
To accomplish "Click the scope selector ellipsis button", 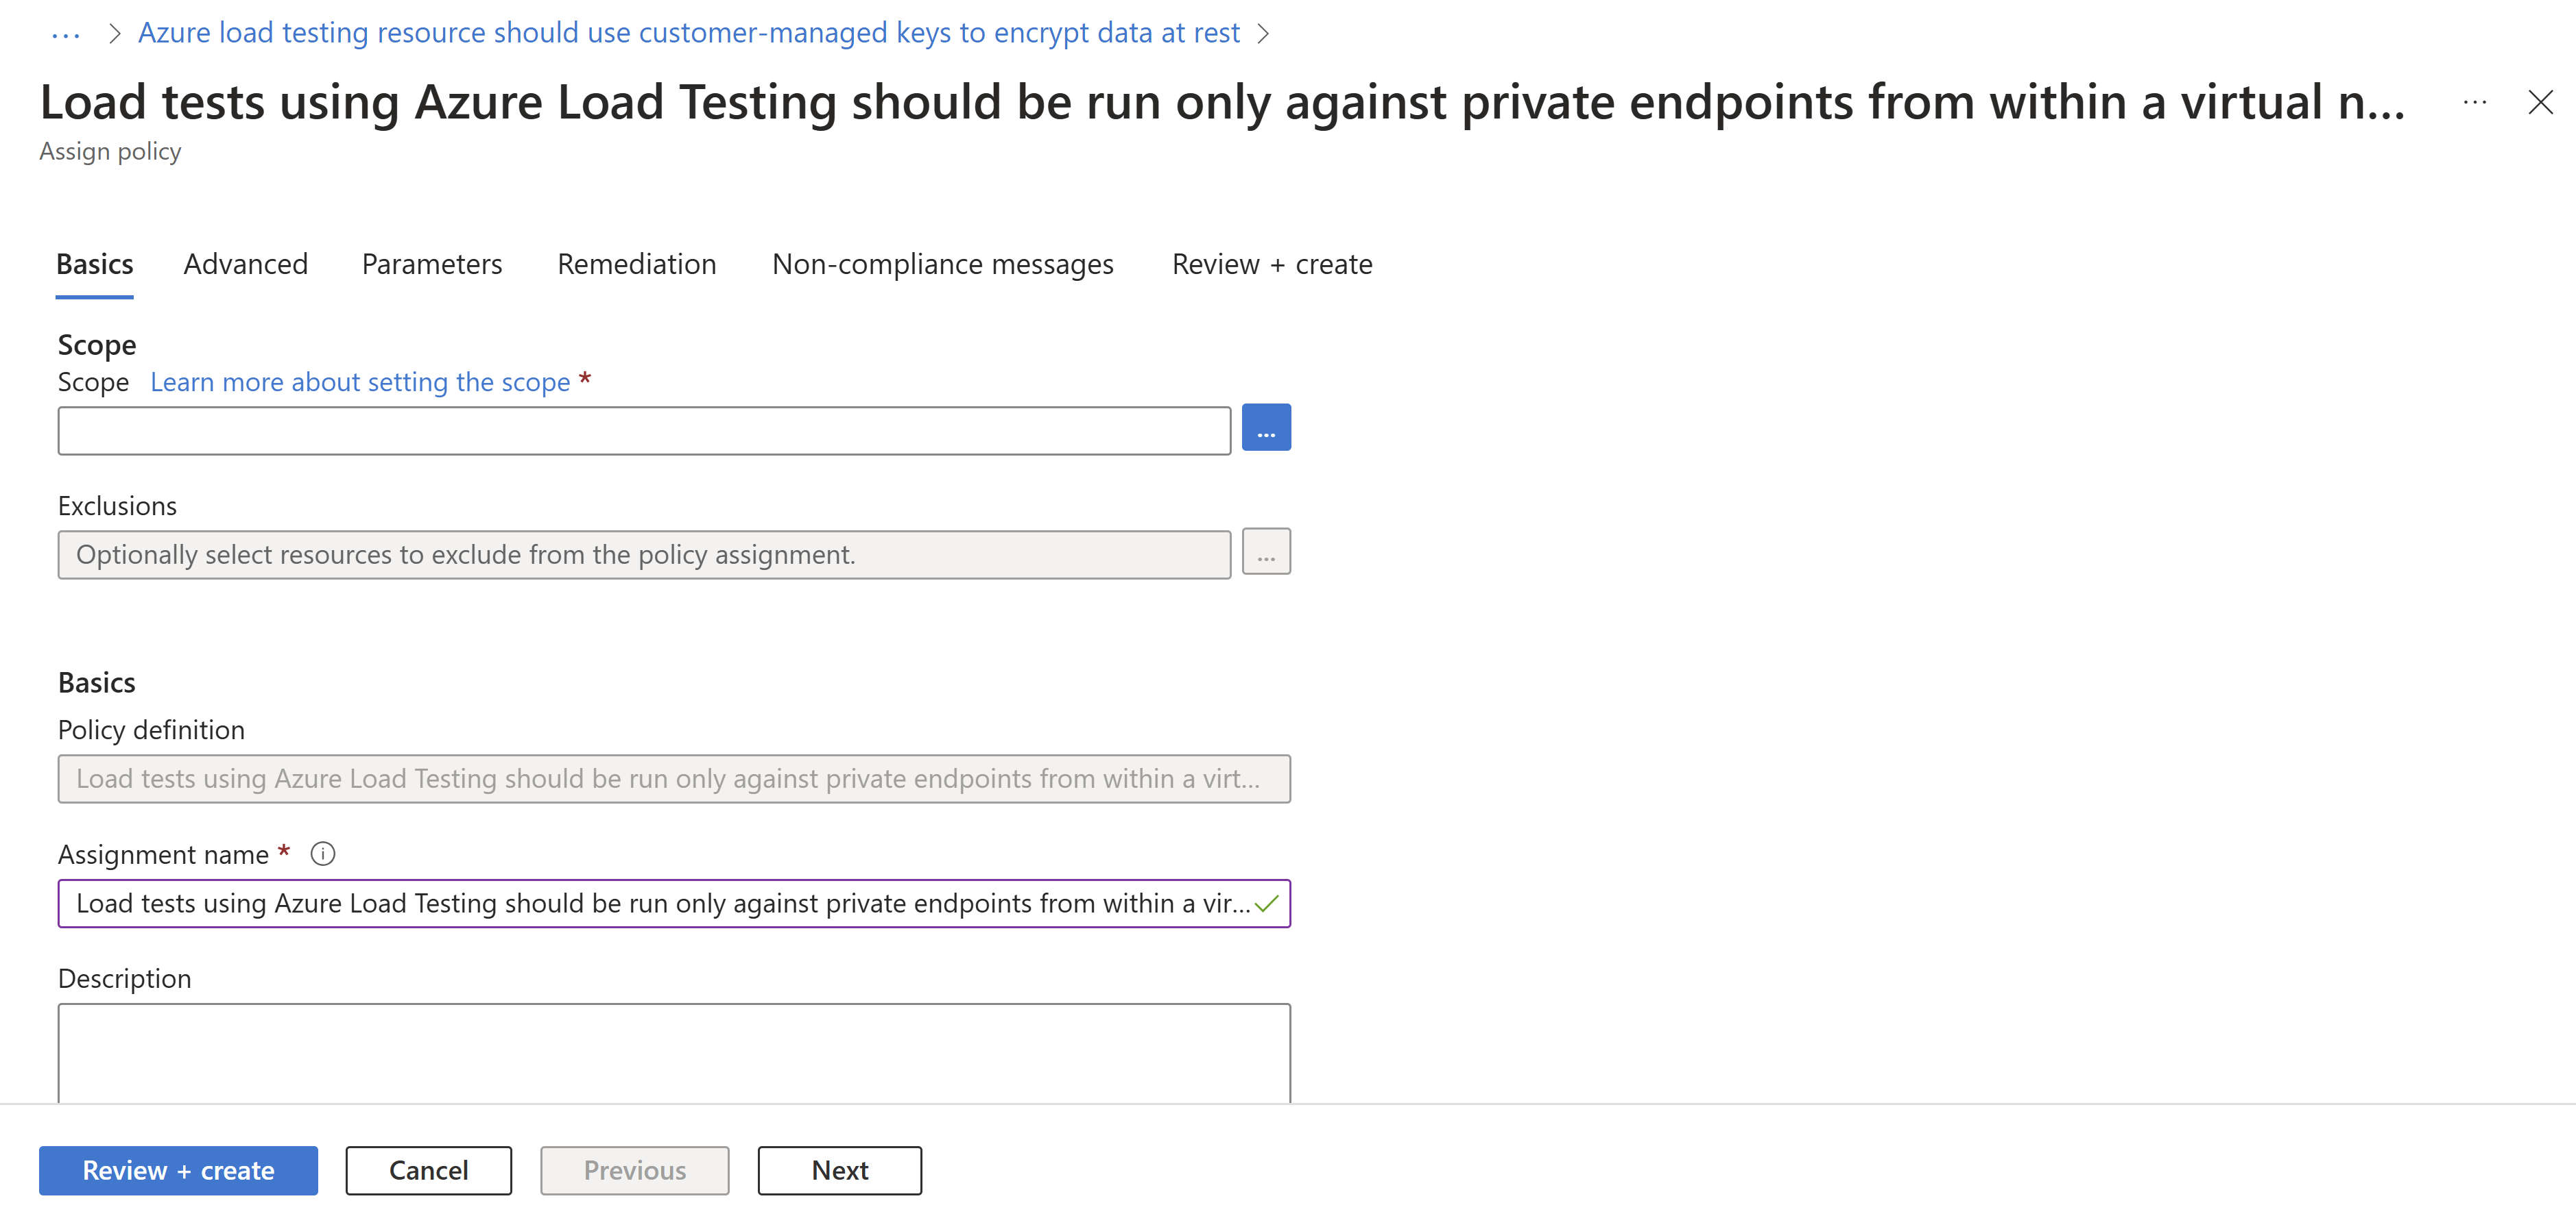I will [1268, 428].
